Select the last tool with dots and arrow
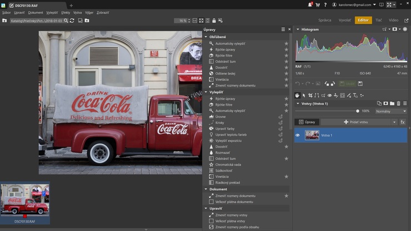Screen dimensions: 411x231 coord(362,96)
